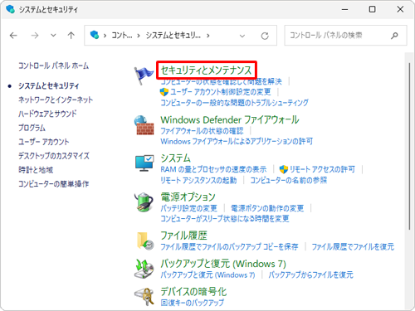Open コンピューターの簡単操作 category
This screenshot has width=415, height=311.
click(x=53, y=184)
